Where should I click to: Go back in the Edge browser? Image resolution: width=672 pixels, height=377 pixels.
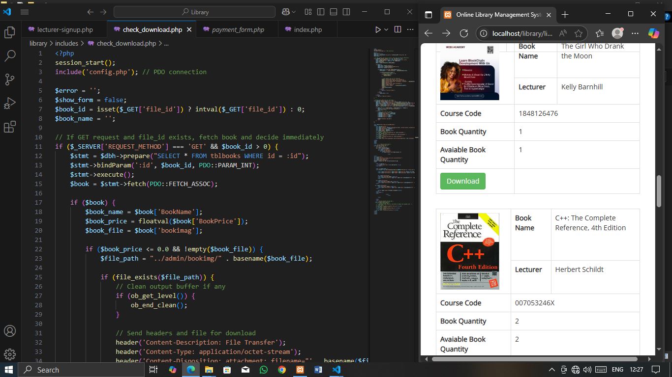[x=428, y=33]
